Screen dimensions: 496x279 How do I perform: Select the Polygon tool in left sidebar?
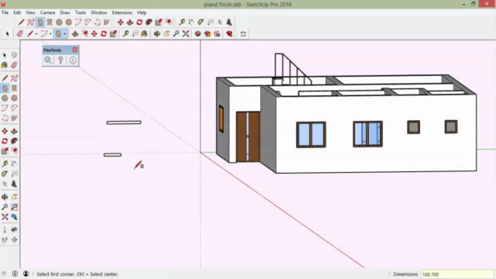14,98
